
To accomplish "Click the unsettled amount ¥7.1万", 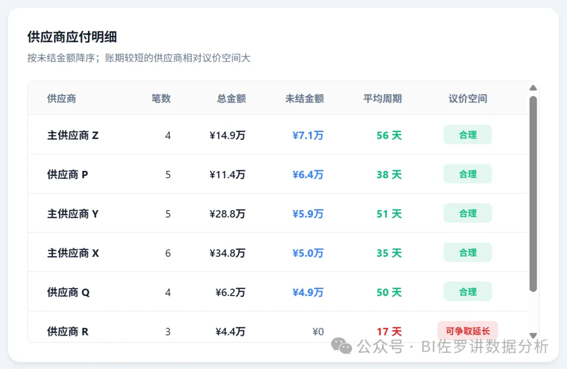I will (308, 135).
